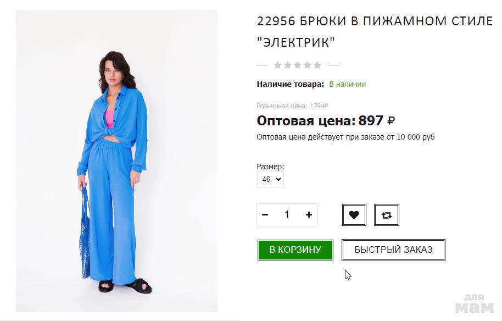Open the blue pajama outfit product photo
Viewport: 502px width, 321px height.
[x=116, y=161]
